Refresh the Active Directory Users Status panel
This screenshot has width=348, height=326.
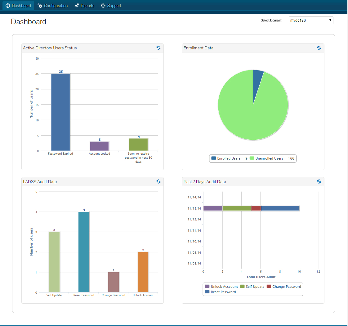pos(158,48)
